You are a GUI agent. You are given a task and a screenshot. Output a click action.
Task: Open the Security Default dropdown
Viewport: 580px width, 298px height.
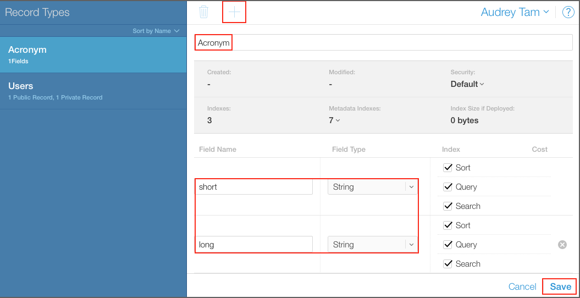pyautogui.click(x=467, y=84)
